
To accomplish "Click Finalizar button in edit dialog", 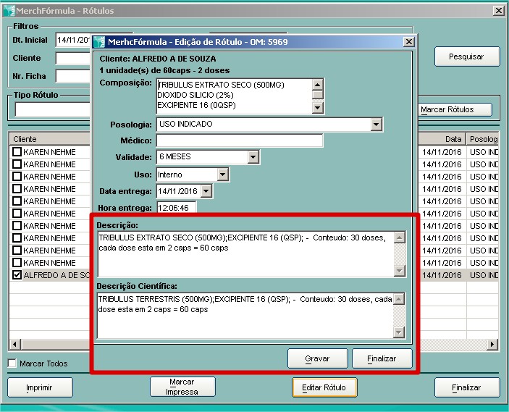I will click(x=382, y=358).
